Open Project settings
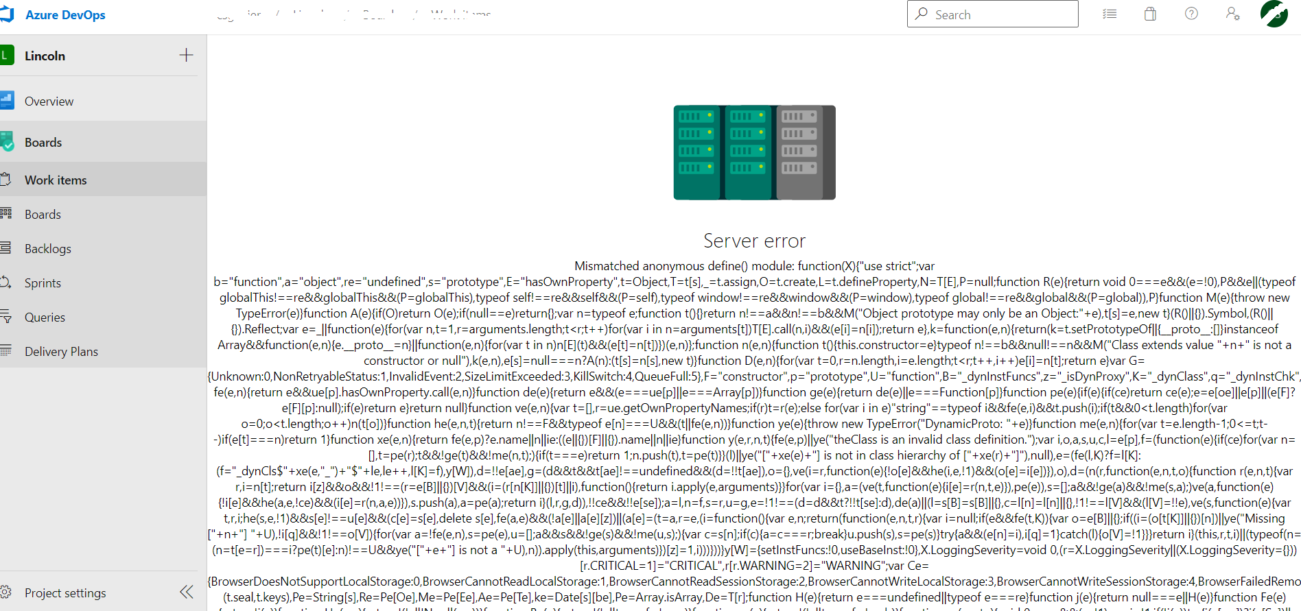Screen dimensions: 1301x611 [x=65, y=592]
